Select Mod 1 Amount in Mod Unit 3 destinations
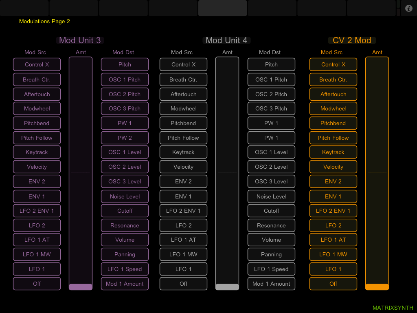The image size is (417, 313). pyautogui.click(x=125, y=284)
